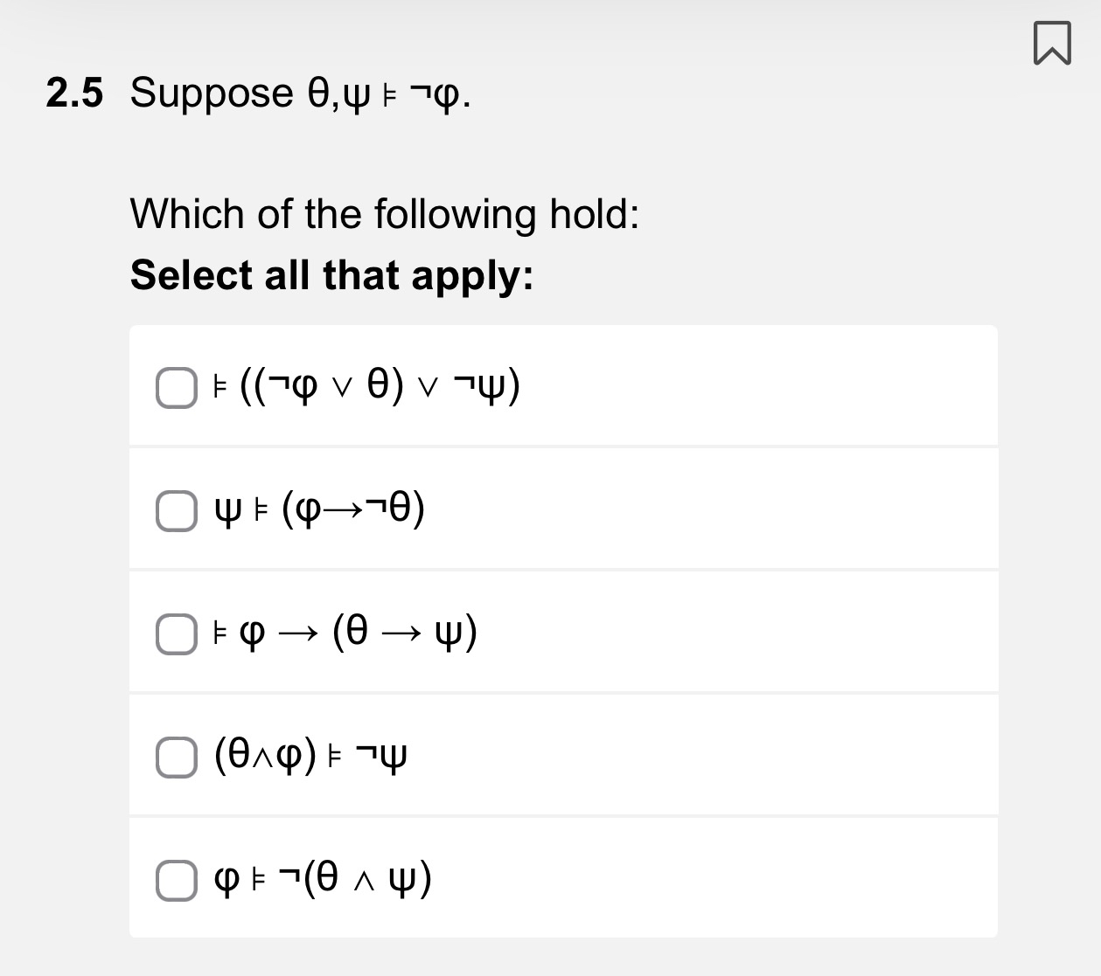
Task: Toggle the checkbox beside ⊨ φ → (θ → ψ)
Action: 176,634
